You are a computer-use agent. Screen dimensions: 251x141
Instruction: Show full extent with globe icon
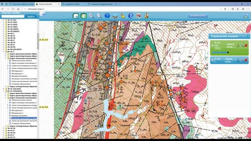click(107, 16)
